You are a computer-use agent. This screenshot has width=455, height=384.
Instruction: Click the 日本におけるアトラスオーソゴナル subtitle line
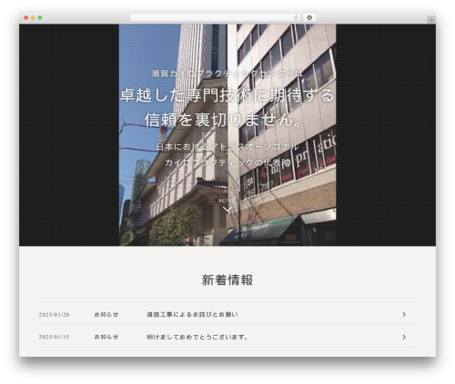pyautogui.click(x=227, y=147)
